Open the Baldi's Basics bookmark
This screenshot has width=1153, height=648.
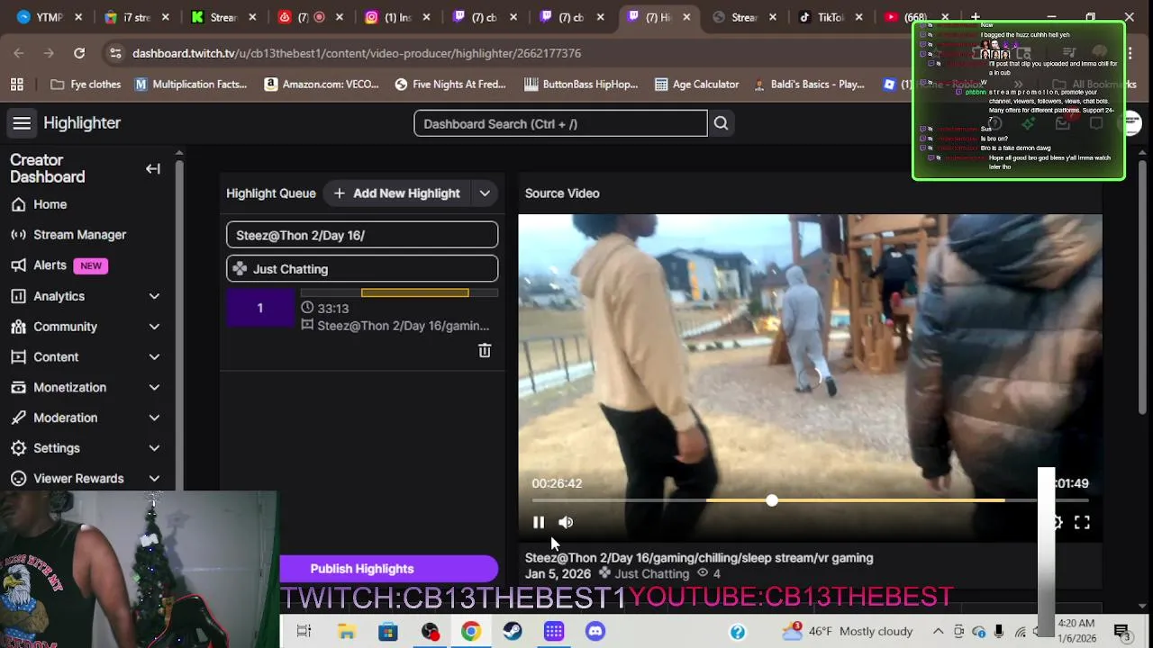pyautogui.click(x=809, y=85)
